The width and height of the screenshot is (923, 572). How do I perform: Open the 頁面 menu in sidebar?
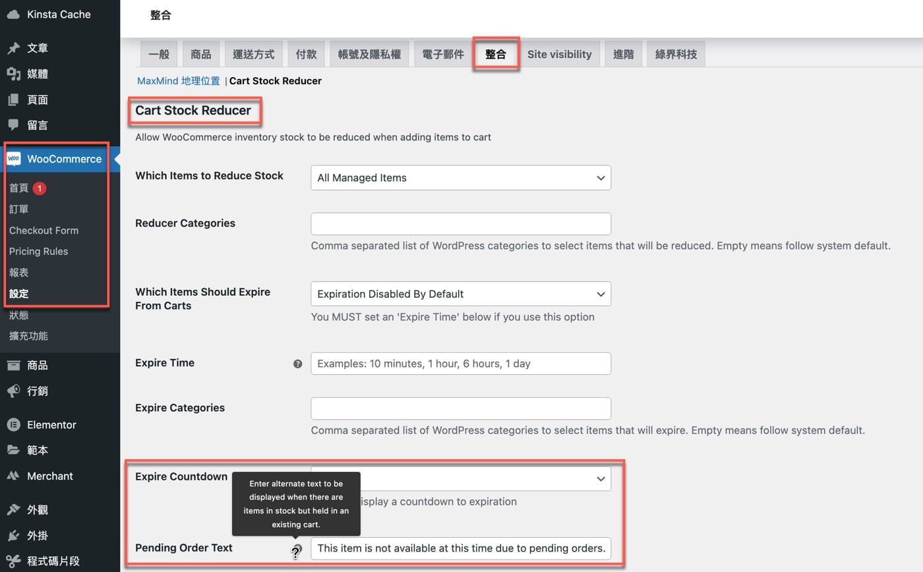pos(60,100)
